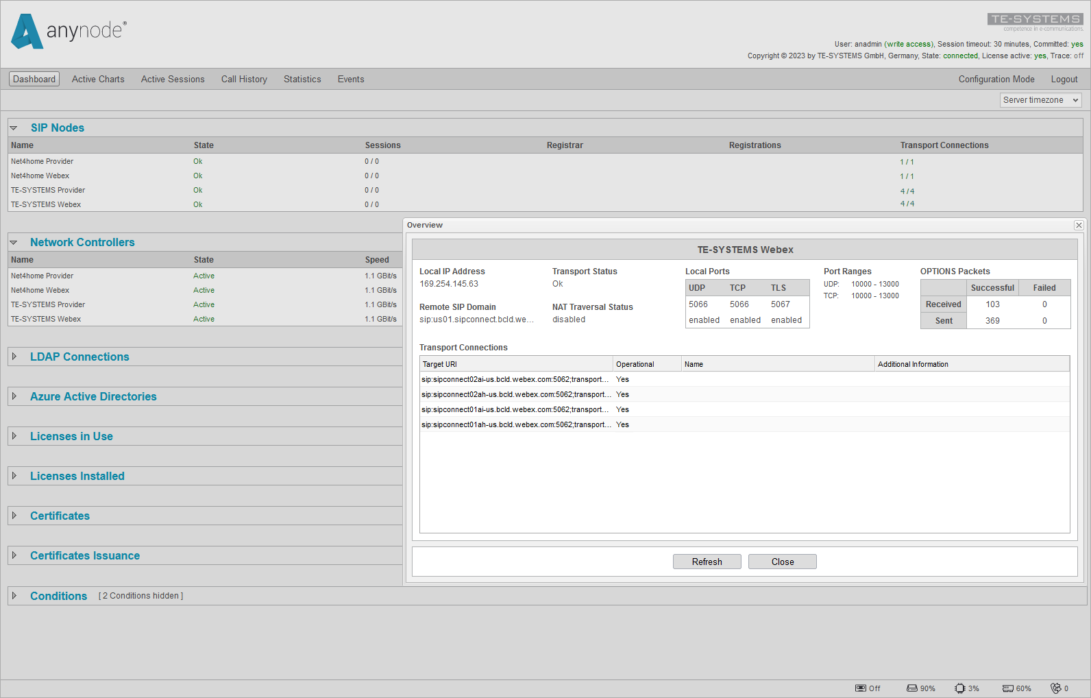
Task: Switch to Active Charts
Action: (x=98, y=80)
